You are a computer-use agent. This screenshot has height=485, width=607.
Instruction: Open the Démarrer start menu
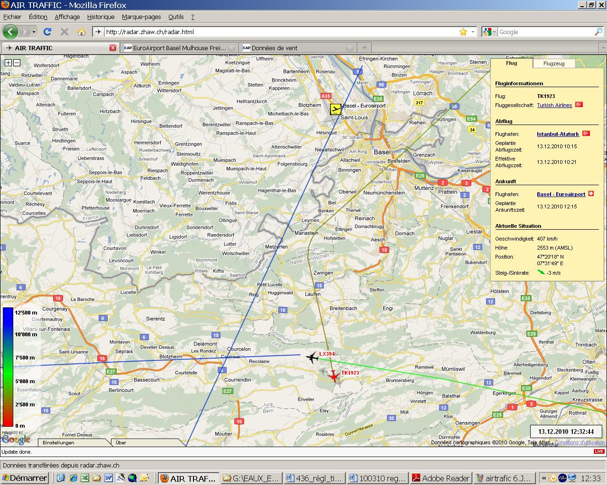click(25, 478)
